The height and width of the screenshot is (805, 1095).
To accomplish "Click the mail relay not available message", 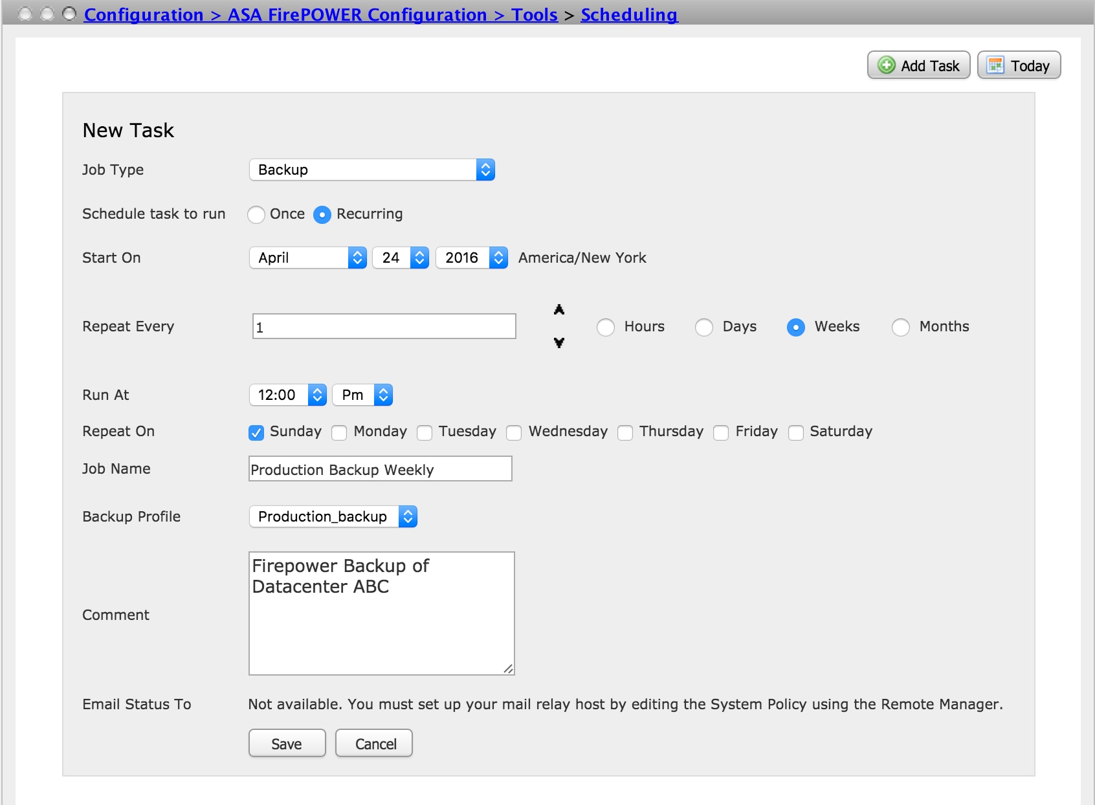I will [x=626, y=704].
